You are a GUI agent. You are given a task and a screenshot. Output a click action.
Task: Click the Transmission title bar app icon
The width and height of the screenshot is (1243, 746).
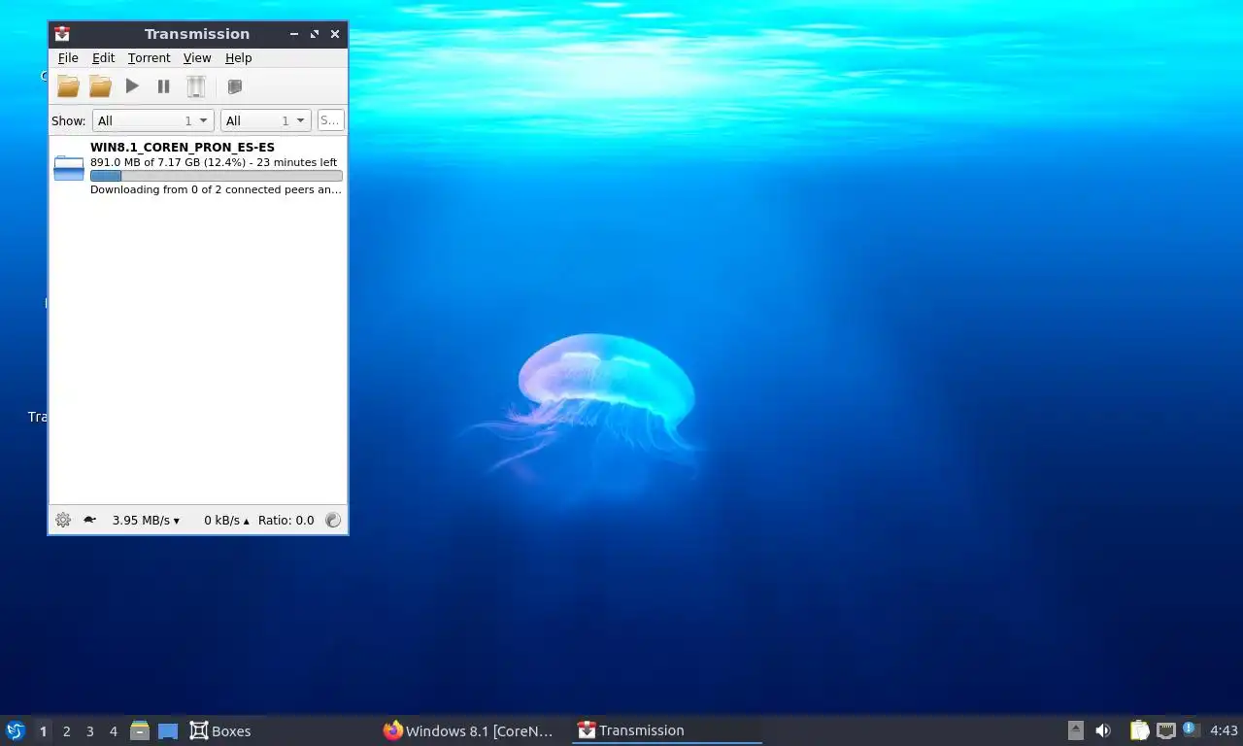point(62,34)
